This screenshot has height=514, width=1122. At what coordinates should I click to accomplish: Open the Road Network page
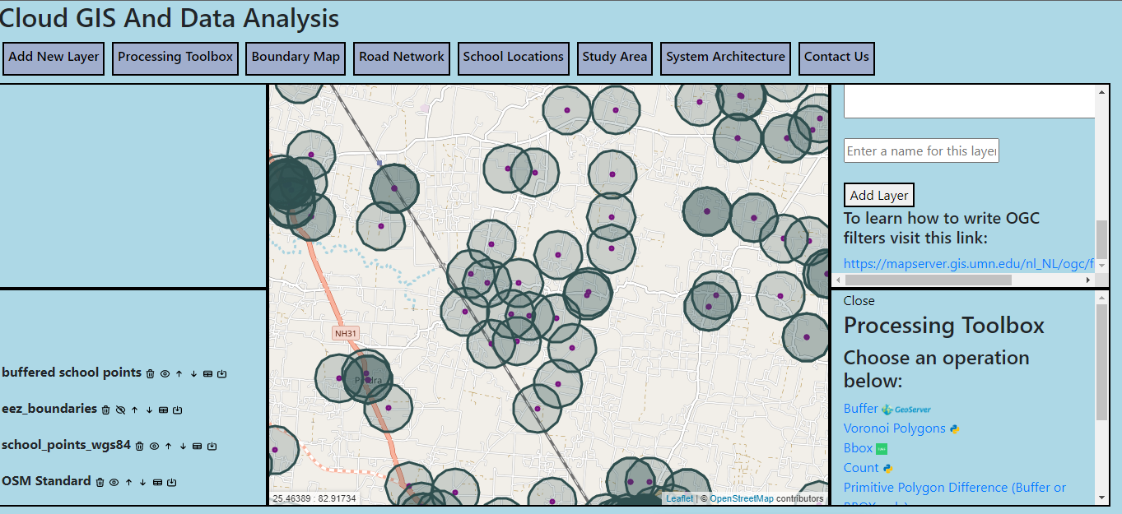click(402, 58)
